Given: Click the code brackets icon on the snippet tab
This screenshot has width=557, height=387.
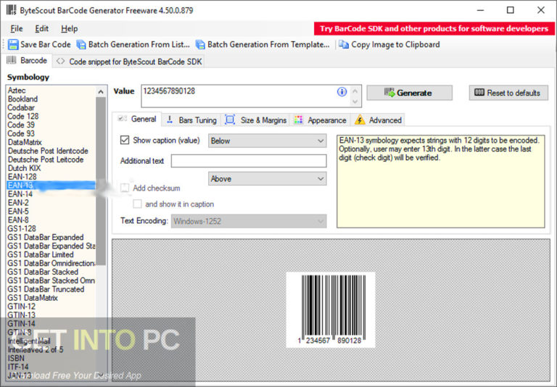Looking at the screenshot, I should point(60,61).
